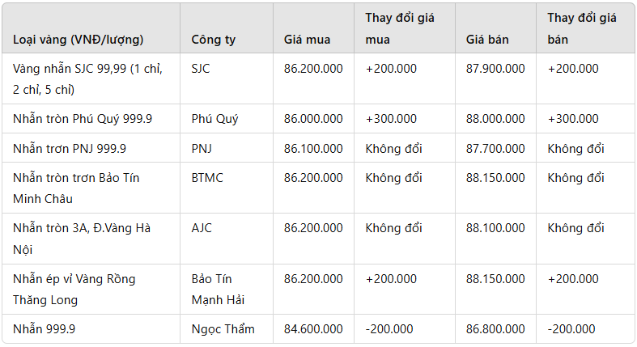Select buy price 84.600.000 cell
This screenshot has width=637, height=347.
313,329
